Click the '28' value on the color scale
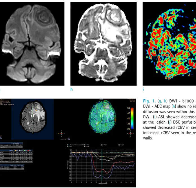196x188 pixels. click(x=129, y=129)
